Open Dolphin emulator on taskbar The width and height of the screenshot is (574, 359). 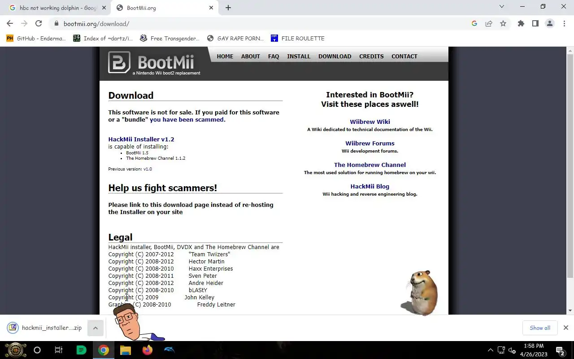[x=169, y=350]
